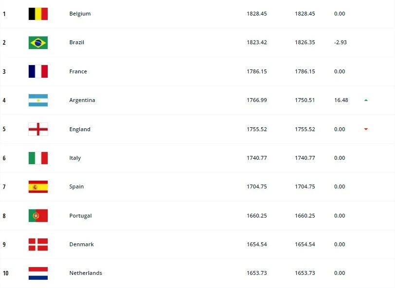
Task: Click Argentina's green up arrow indicator
Action: tap(366, 100)
